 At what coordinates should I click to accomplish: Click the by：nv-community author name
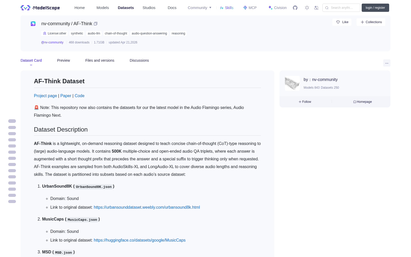point(321,80)
